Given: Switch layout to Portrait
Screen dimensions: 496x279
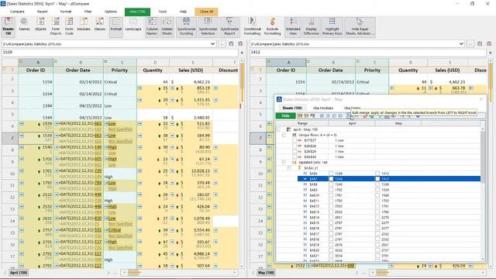Looking at the screenshot, I should click(116, 27).
